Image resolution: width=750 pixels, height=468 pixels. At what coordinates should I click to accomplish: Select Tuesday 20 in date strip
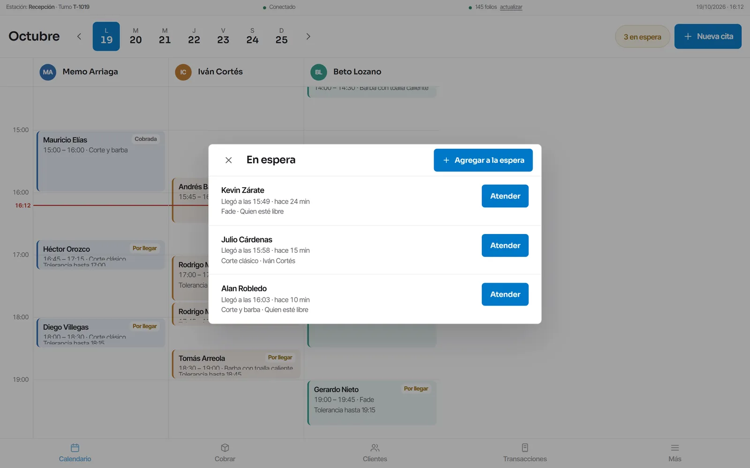(x=135, y=37)
